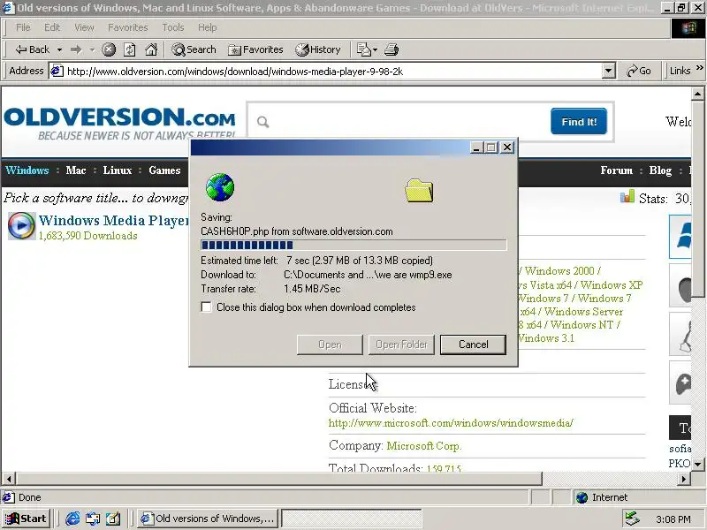Go back with the Back toolbar button
Viewport: 707px width, 530px height.
click(x=33, y=49)
